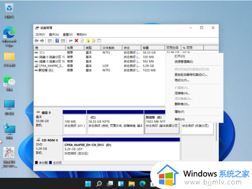Select the (C:) 58.33 GB NTFS partition block
Screen dimensions: 252x189
pos(115,122)
